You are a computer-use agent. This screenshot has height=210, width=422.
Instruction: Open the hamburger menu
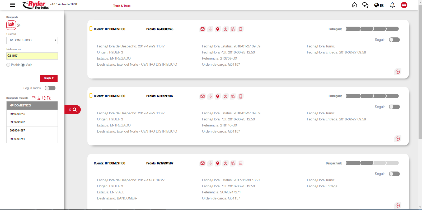point(12,5)
